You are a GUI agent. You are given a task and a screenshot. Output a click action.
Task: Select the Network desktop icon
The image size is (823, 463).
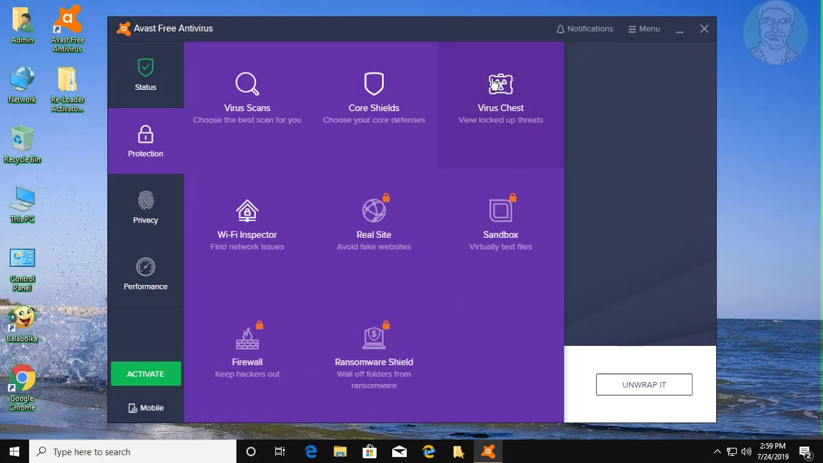click(x=23, y=85)
